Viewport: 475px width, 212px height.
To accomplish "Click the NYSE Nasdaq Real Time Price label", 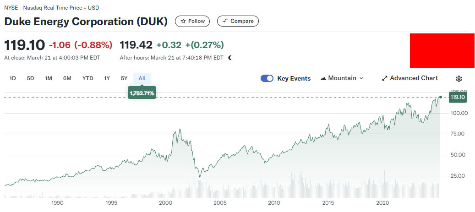I will click(51, 8).
